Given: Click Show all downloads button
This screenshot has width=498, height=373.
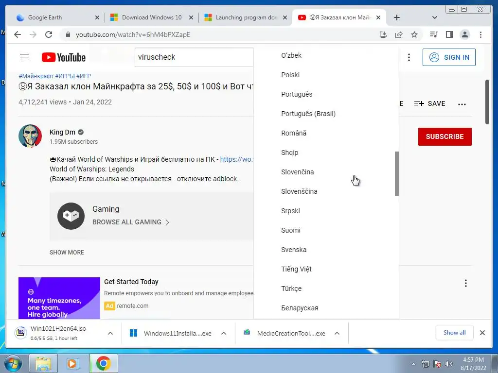Looking at the screenshot, I should pos(454,333).
